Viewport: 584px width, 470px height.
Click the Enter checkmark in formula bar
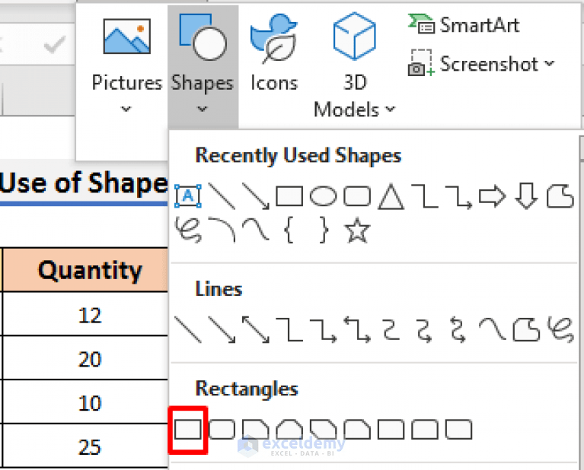55,44
